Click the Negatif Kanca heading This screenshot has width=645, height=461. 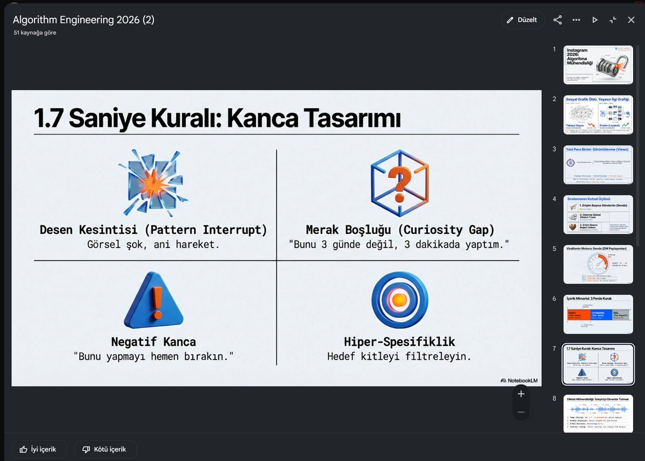pos(154,342)
